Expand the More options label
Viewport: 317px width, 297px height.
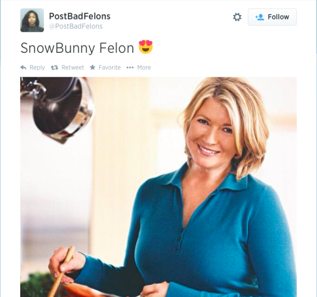click(144, 67)
